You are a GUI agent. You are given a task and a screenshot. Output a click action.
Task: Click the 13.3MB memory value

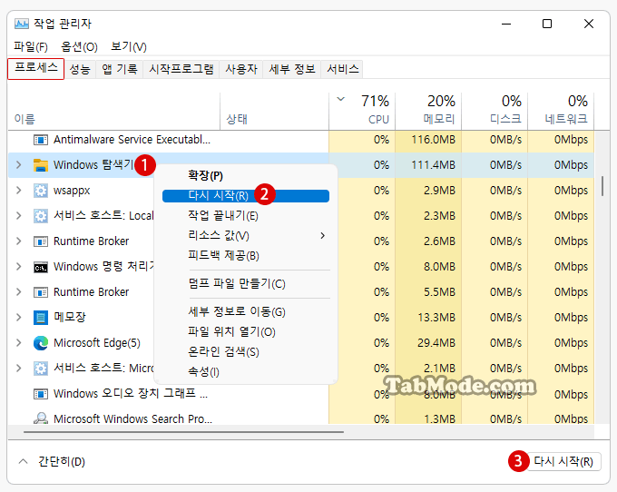436,318
